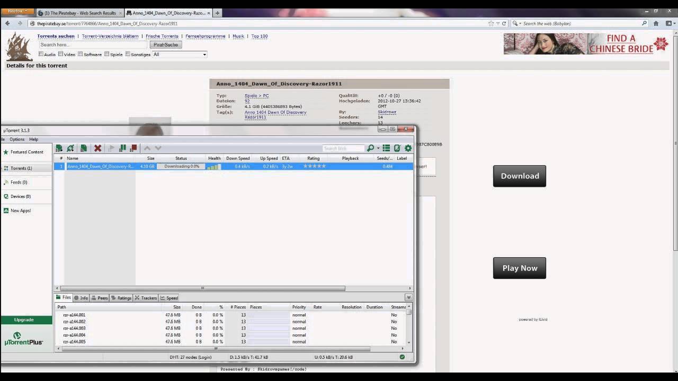Image resolution: width=678 pixels, height=381 pixels.
Task: Tick the Software checkbox
Action: point(81,54)
